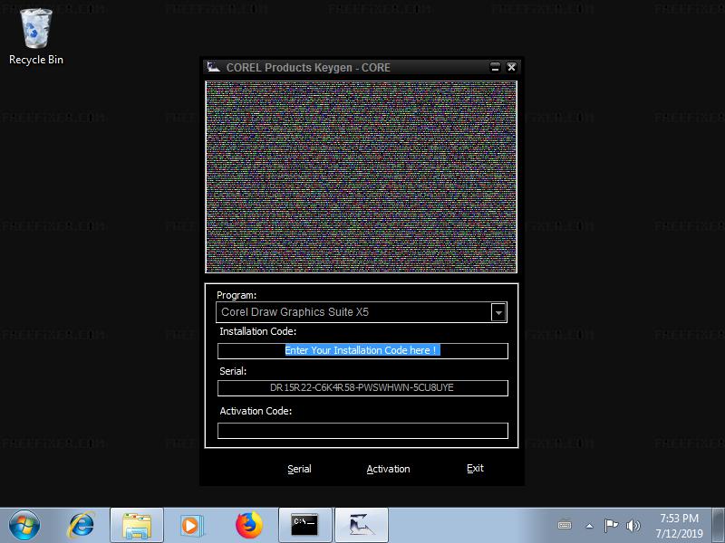Generate a new Serial
The width and height of the screenshot is (725, 543).
point(299,469)
